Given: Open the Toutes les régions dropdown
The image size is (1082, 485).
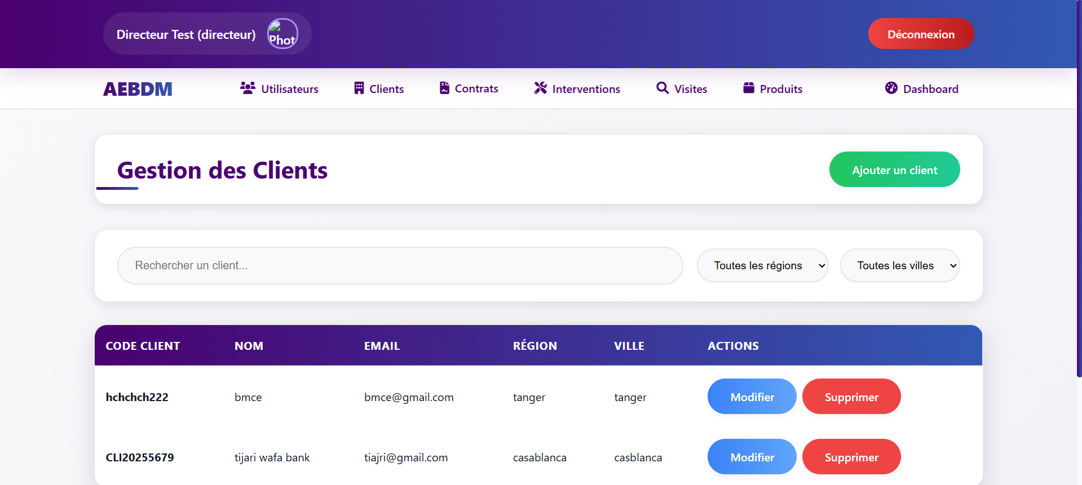Looking at the screenshot, I should click(762, 265).
